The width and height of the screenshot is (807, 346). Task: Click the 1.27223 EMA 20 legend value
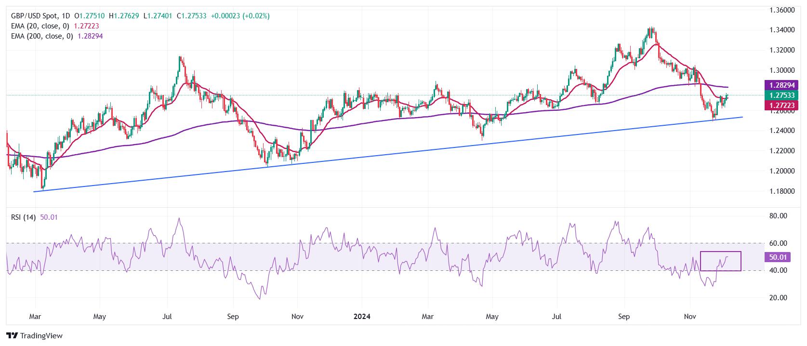coord(86,26)
